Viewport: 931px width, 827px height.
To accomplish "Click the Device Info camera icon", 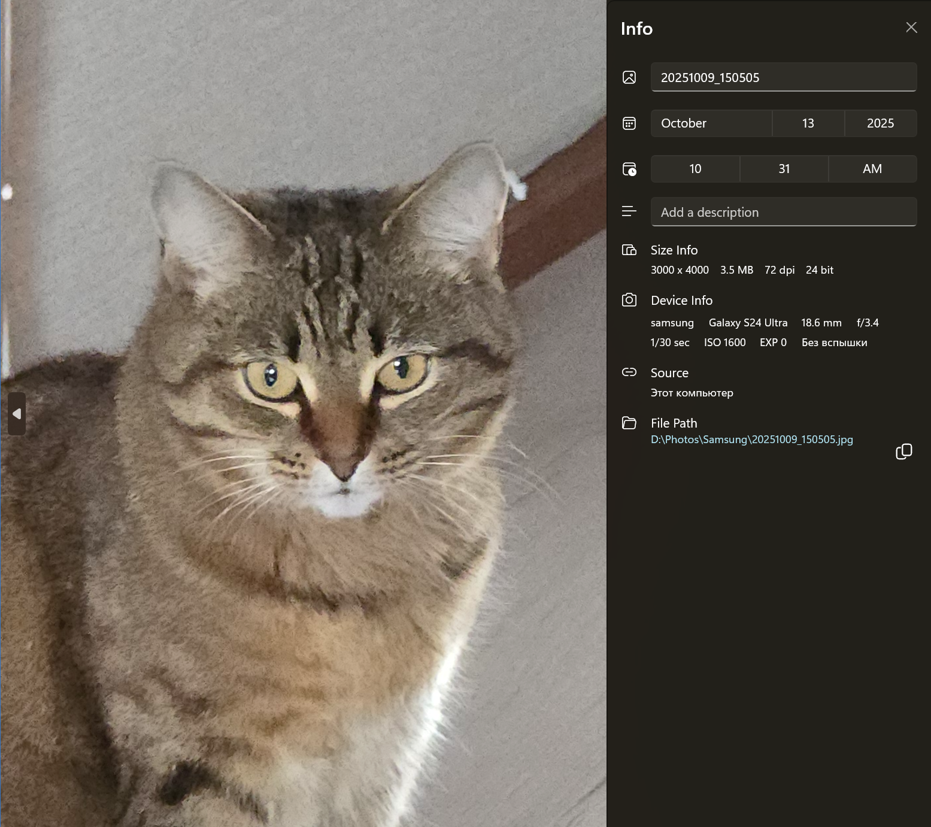I will coord(629,300).
